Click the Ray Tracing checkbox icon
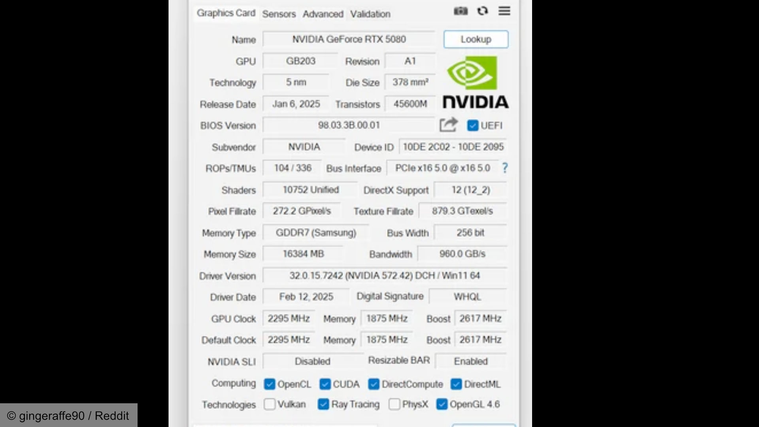Image resolution: width=759 pixels, height=427 pixels. [x=323, y=404]
